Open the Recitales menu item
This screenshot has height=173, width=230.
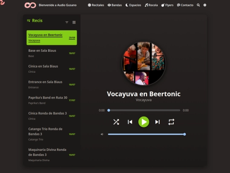(x=96, y=5)
